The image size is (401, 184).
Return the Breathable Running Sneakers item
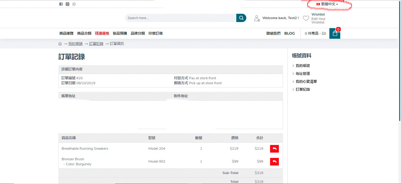point(274,149)
